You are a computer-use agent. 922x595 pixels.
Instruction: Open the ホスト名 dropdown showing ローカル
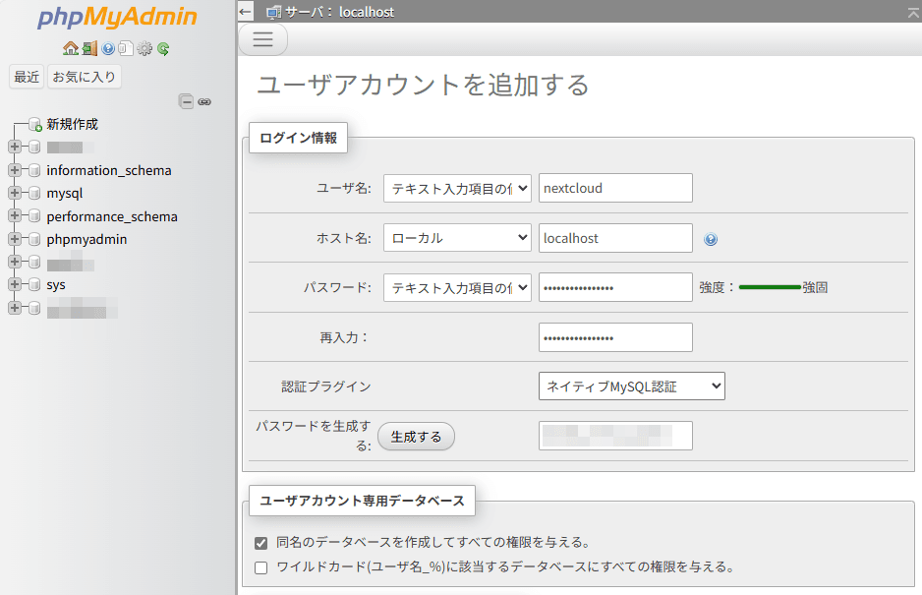(457, 238)
